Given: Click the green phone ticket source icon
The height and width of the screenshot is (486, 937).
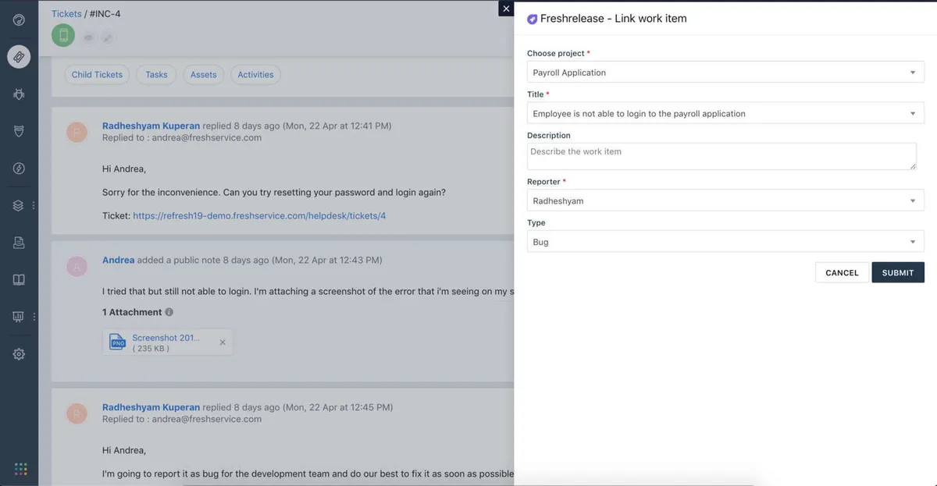Looking at the screenshot, I should 63,35.
